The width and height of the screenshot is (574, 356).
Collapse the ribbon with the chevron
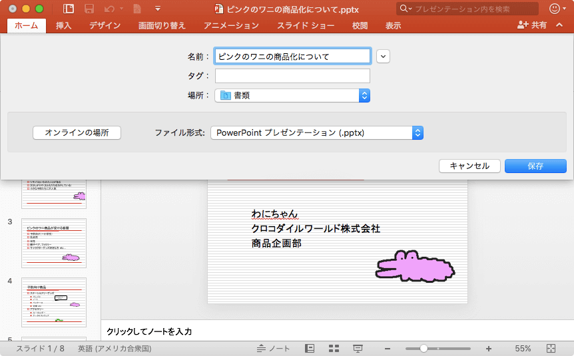559,25
